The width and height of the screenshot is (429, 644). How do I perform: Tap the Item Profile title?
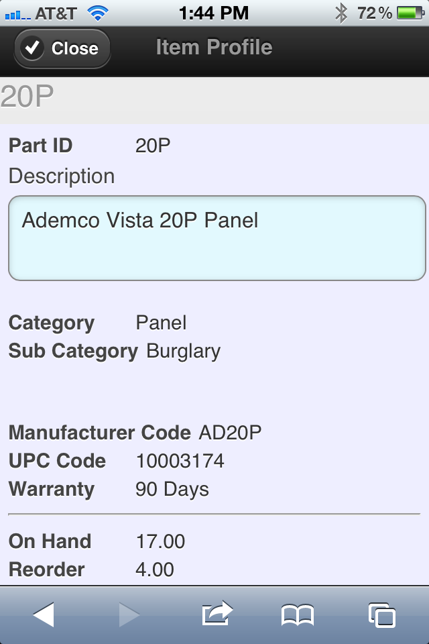[x=214, y=47]
